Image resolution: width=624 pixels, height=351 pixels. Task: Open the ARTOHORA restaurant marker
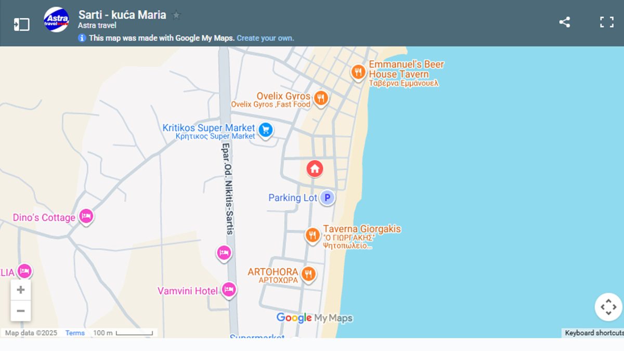[x=308, y=274]
